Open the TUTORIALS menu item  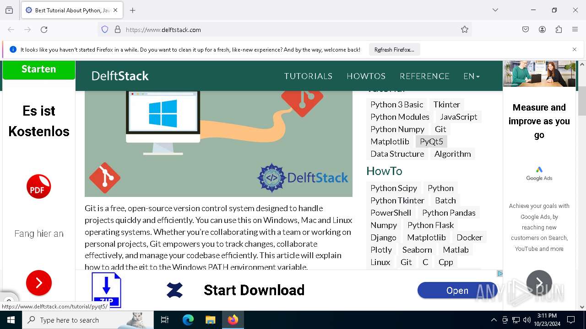coord(308,76)
